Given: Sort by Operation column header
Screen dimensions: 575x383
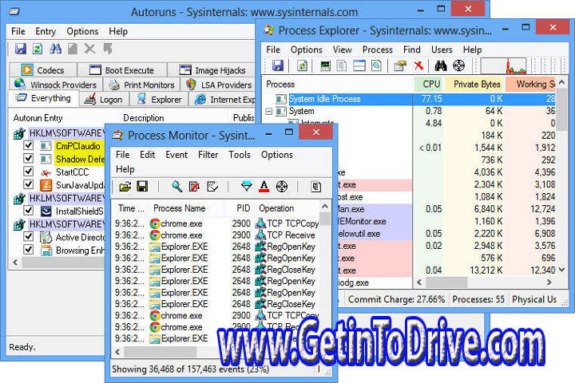Looking at the screenshot, I should click(287, 208).
